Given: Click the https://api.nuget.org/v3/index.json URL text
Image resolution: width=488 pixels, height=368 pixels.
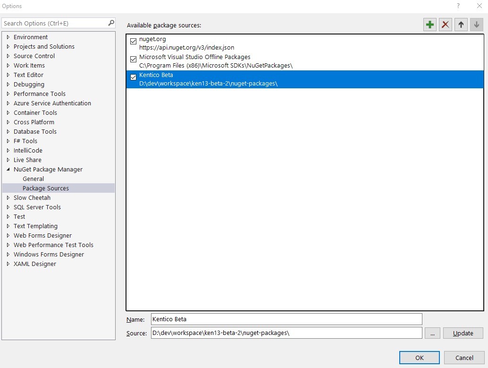Looking at the screenshot, I should tap(186, 47).
